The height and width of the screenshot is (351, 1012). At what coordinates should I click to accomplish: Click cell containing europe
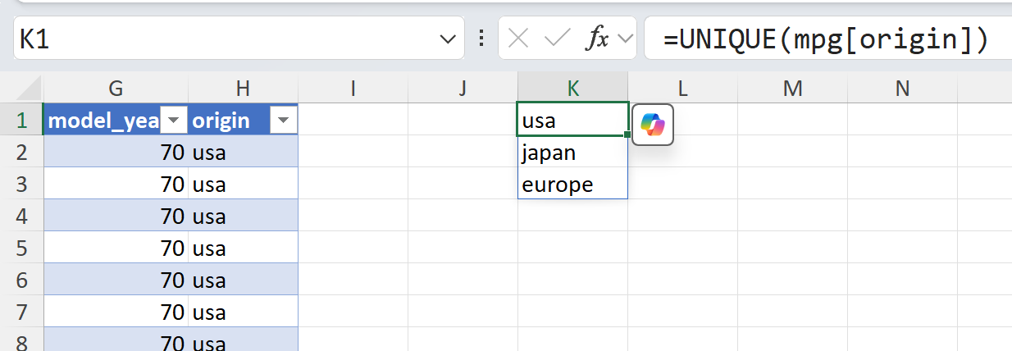[x=572, y=185]
